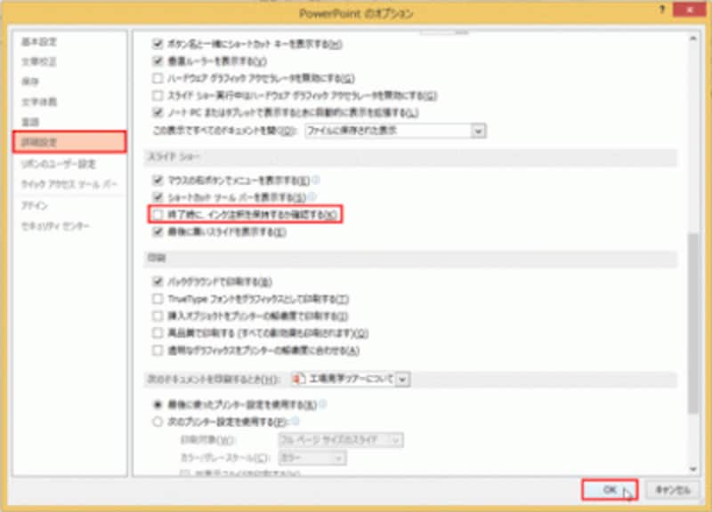Viewport: 712px width, 512px height.
Task: Click the scrollbar up arrow
Action: click(693, 39)
